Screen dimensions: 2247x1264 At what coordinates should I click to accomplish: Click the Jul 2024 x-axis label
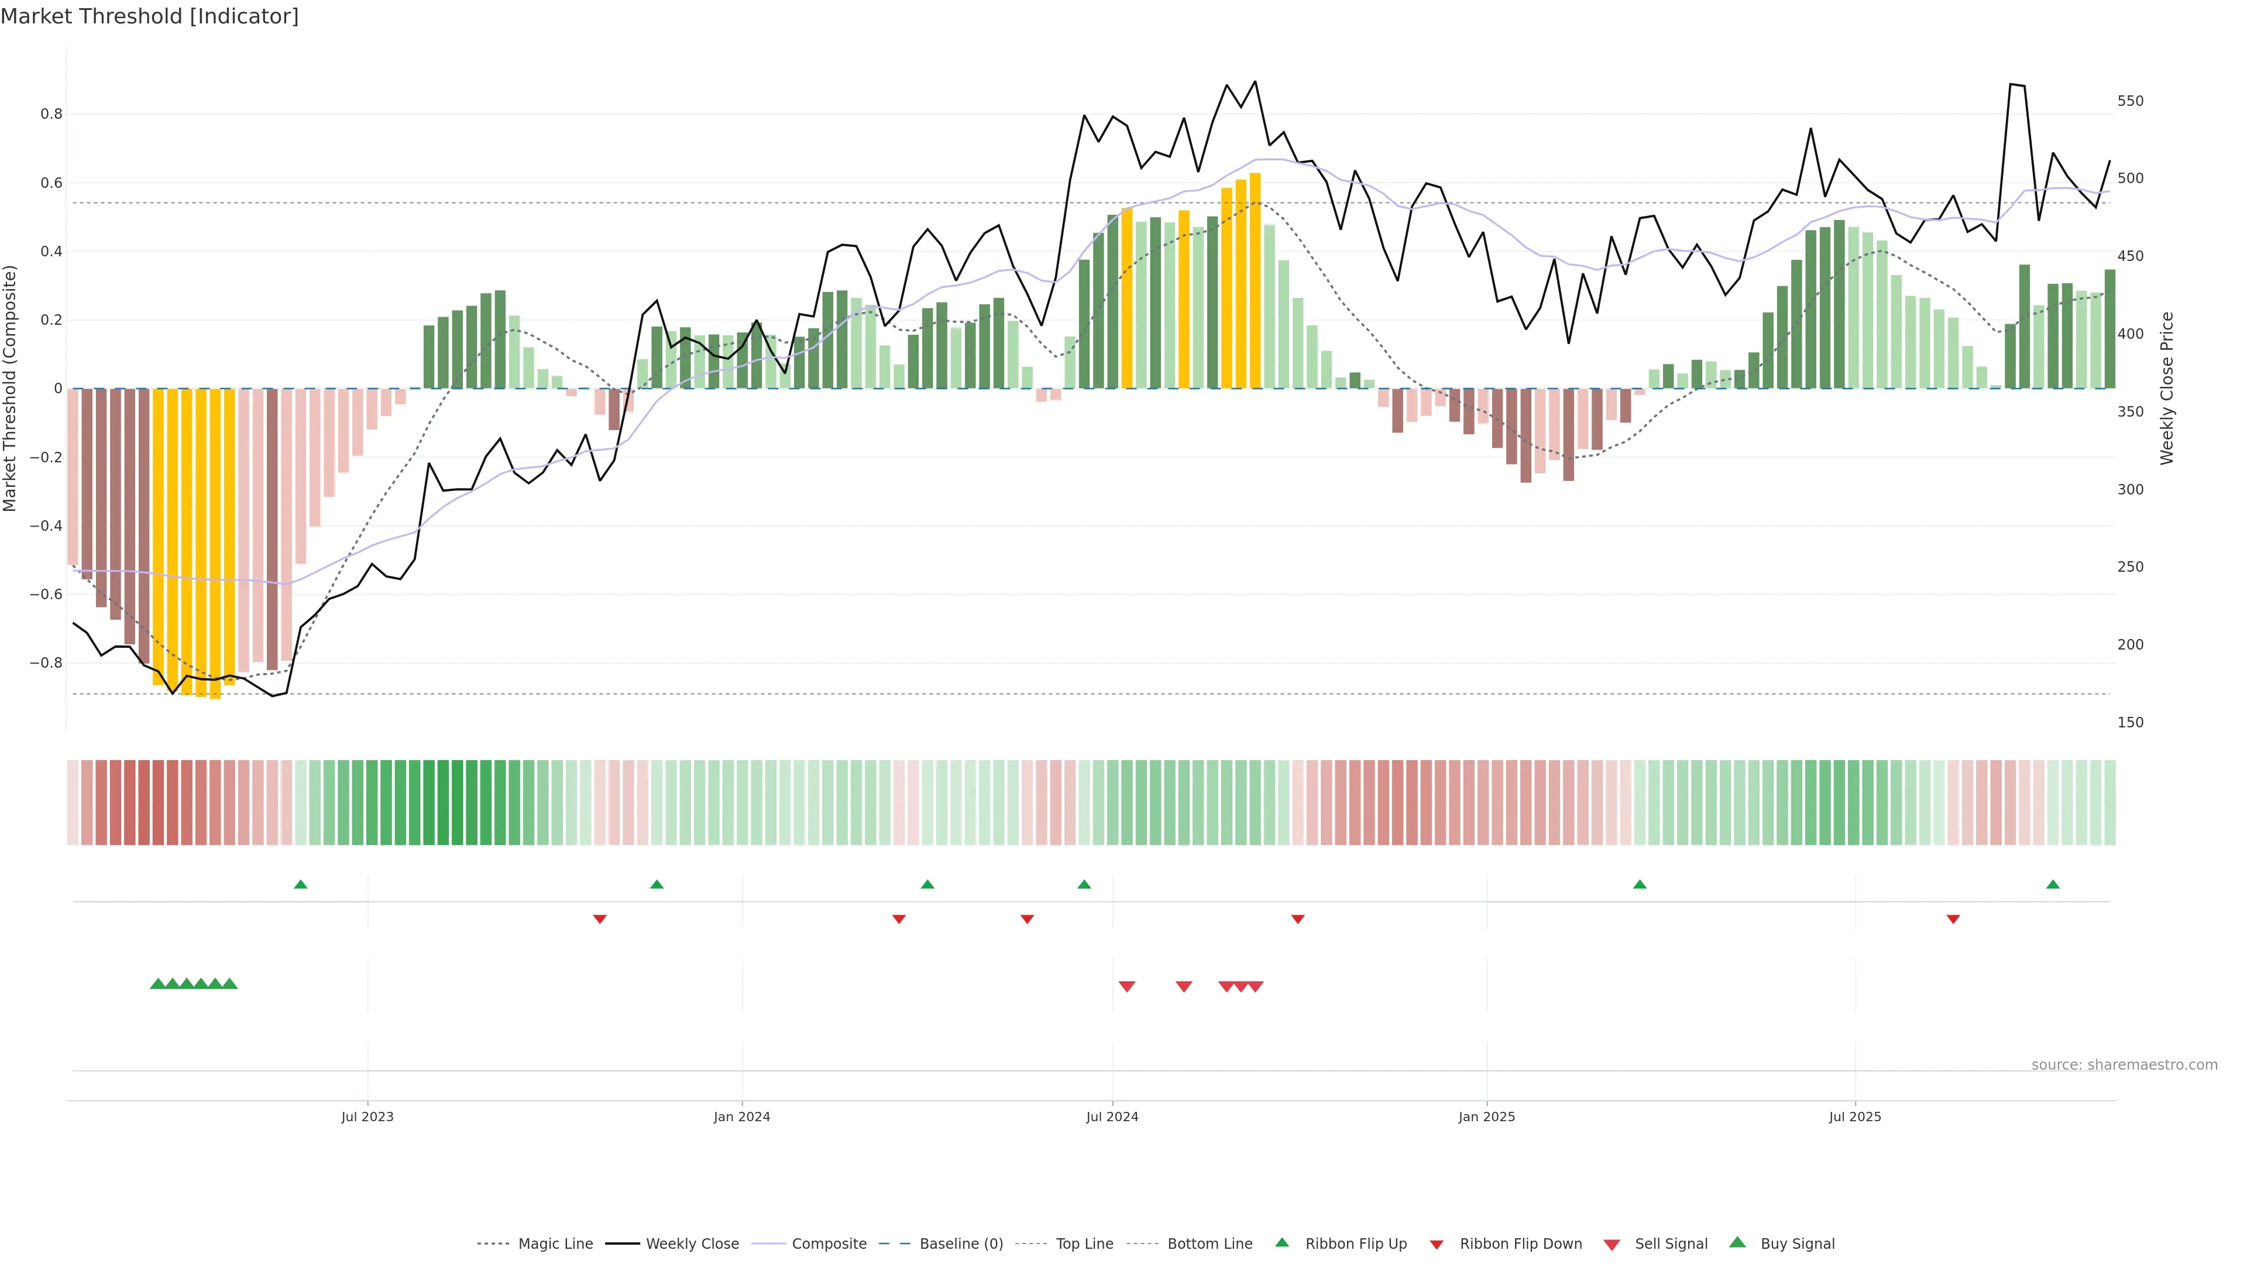(x=1112, y=1117)
